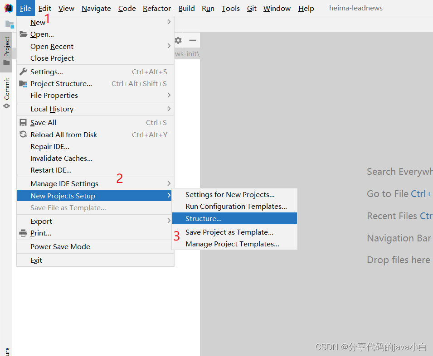Click the Open folder icon
Image resolution: width=433 pixels, height=356 pixels.
point(24,34)
